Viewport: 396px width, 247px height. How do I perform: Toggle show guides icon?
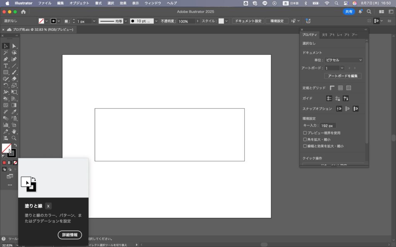pyautogui.click(x=329, y=98)
